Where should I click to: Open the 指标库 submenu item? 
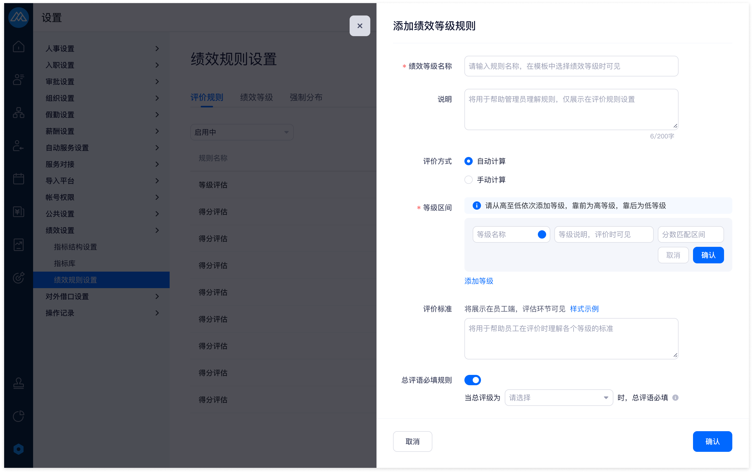[65, 264]
